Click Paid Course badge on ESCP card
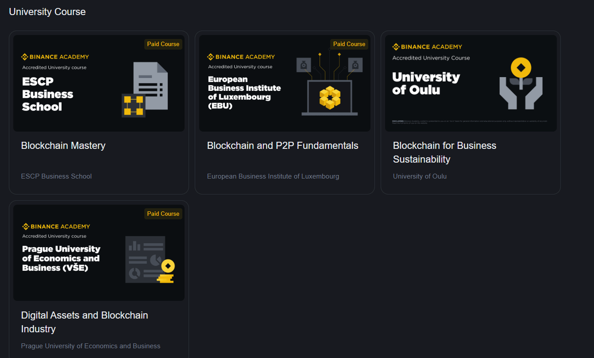 (x=163, y=44)
